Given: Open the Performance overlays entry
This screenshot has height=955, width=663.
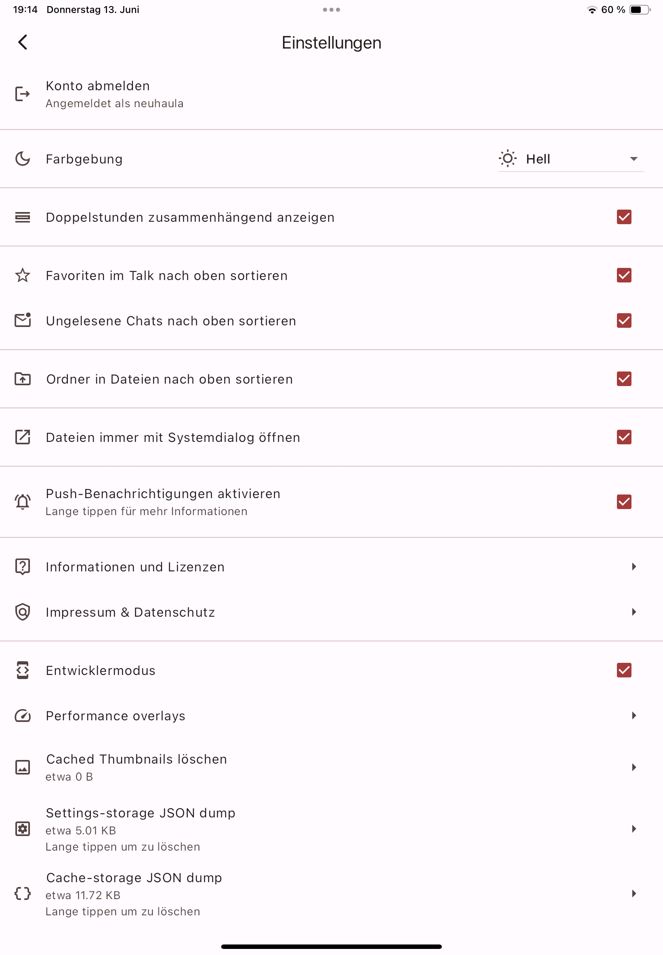Looking at the screenshot, I should point(116,716).
